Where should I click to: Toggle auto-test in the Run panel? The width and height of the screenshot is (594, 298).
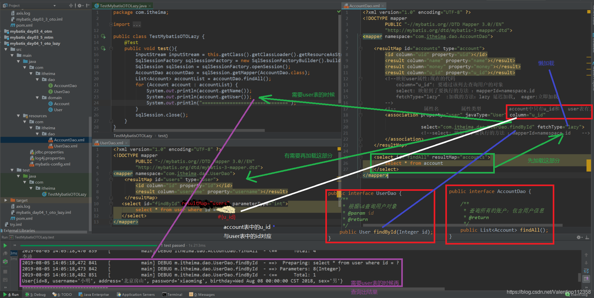(x=5, y=262)
